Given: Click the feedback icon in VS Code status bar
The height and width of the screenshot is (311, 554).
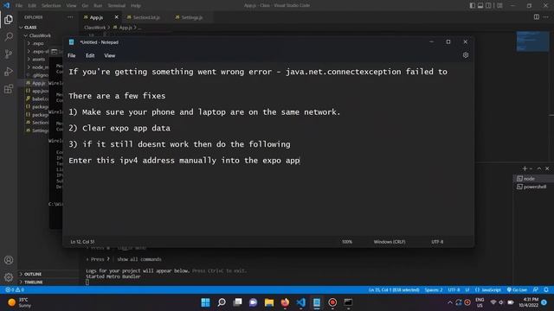Looking at the screenshot, I should coord(536,289).
